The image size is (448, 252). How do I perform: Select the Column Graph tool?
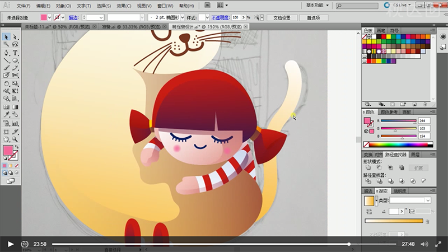pyautogui.click(x=15, y=123)
